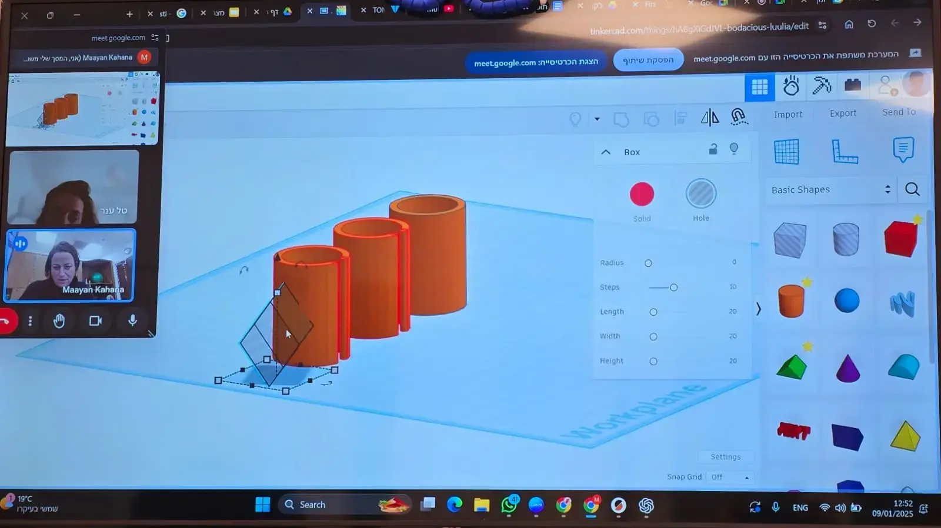Open the Basic Shapes category dropdown
Image resolution: width=941 pixels, height=528 pixels.
coord(830,189)
